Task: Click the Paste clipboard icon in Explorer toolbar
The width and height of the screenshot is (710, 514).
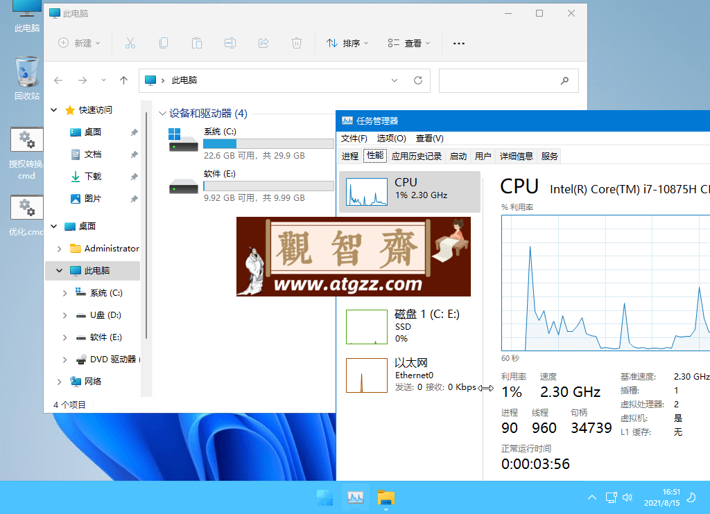Action: (196, 43)
